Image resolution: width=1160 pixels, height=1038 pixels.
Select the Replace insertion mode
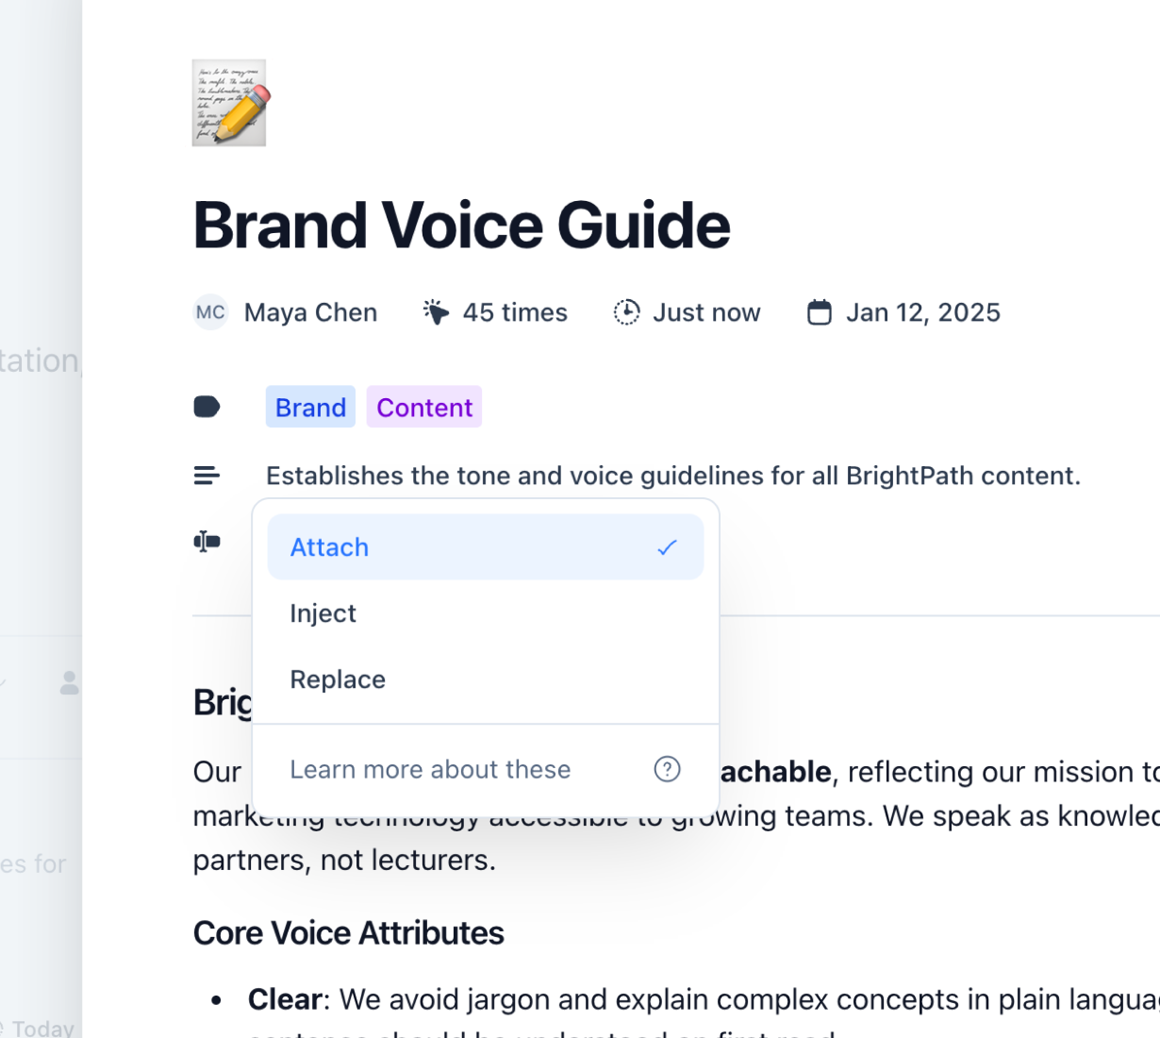point(338,679)
